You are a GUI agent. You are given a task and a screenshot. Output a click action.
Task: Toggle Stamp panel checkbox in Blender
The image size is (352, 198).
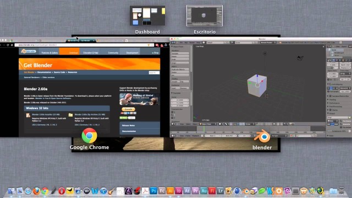click(x=331, y=110)
